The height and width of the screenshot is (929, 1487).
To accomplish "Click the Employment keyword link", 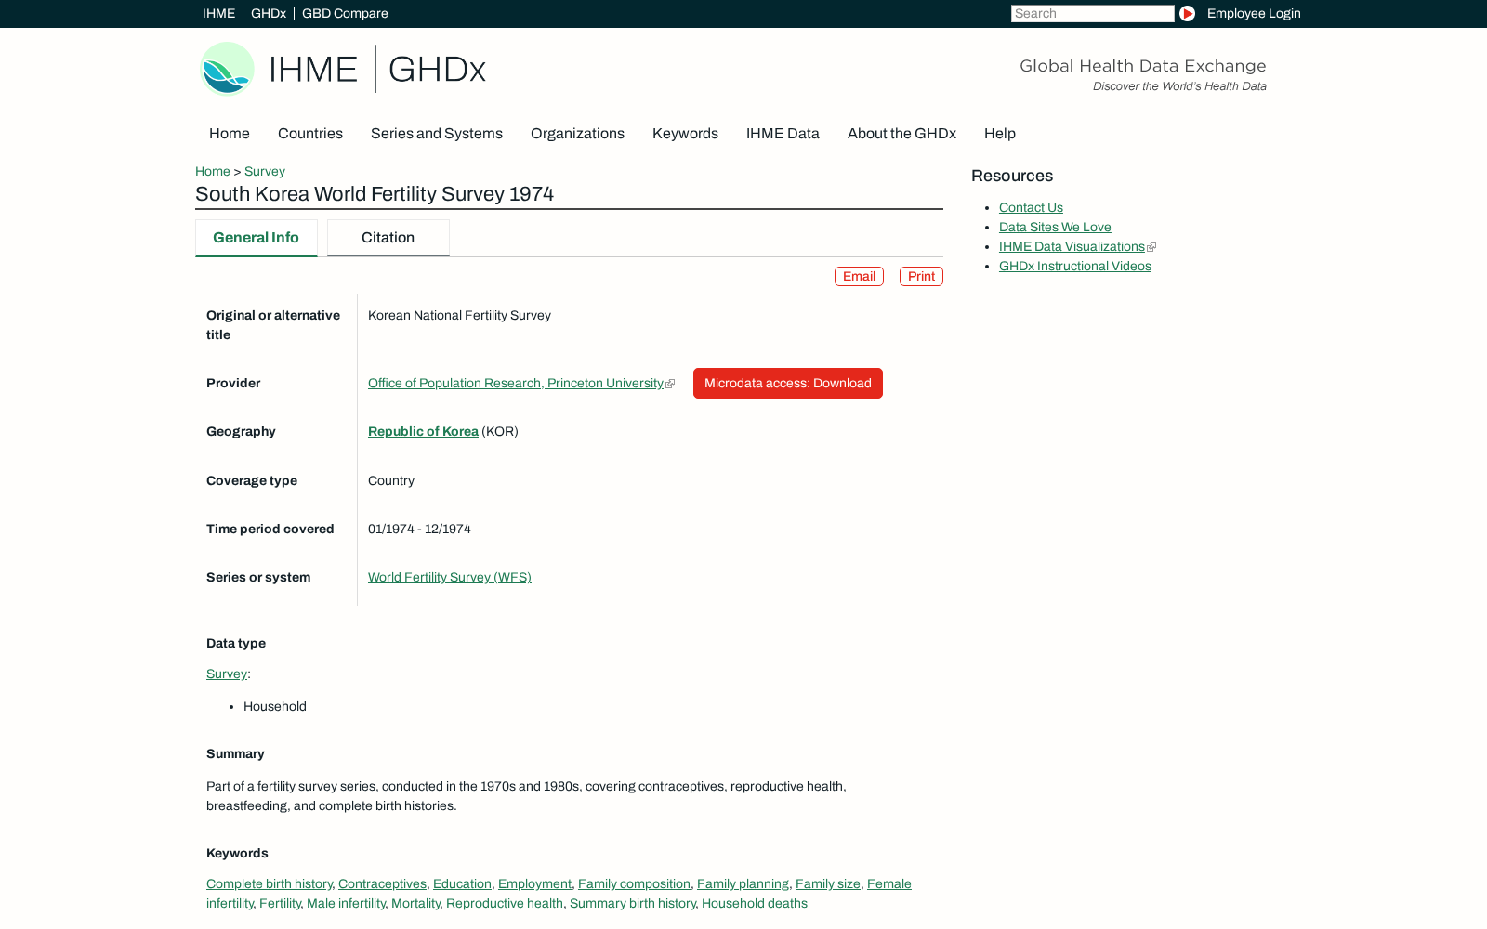I will [x=534, y=884].
